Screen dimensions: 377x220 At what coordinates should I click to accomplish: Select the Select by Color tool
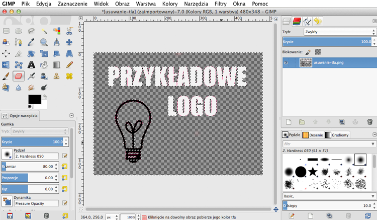(57, 31)
